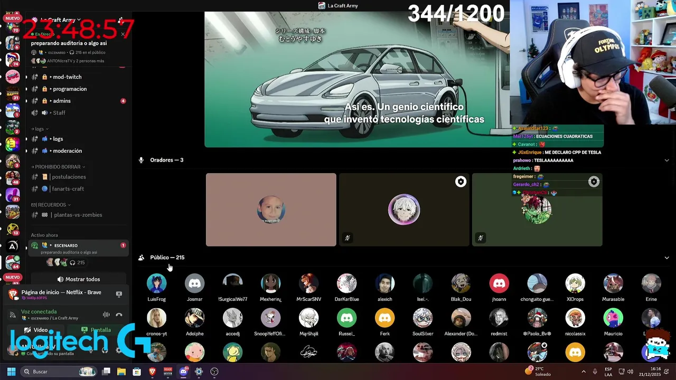Select MrScarSNV's avatar

pos(308,283)
